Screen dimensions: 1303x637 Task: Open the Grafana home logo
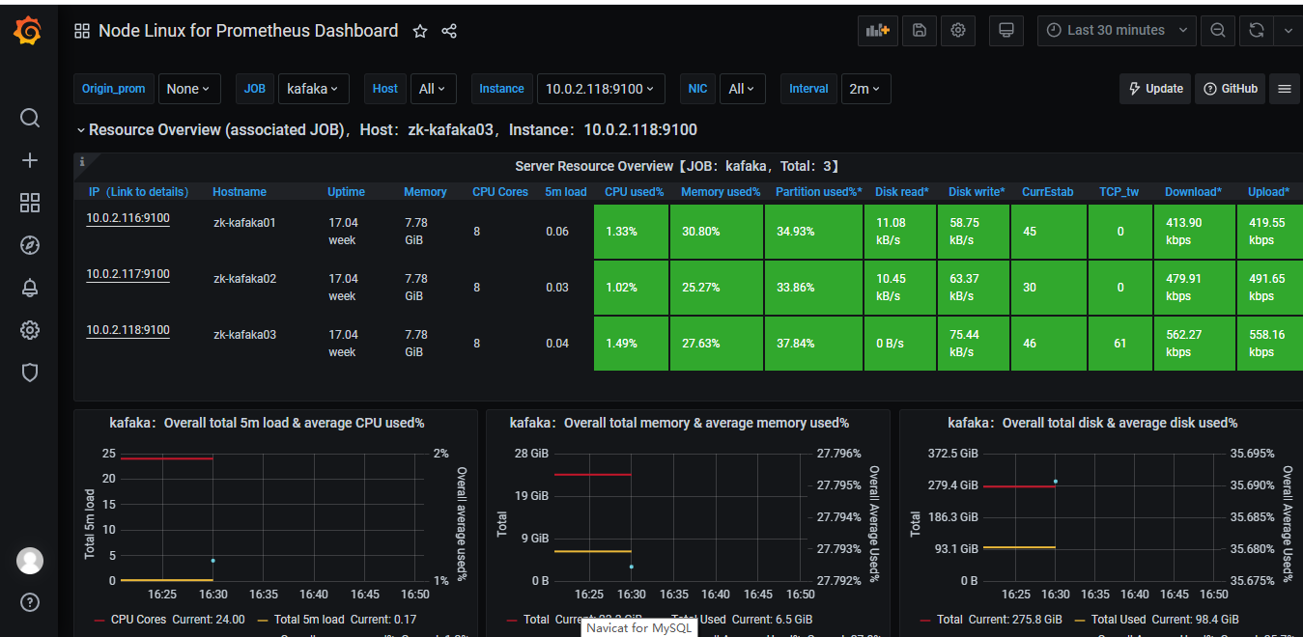[28, 32]
